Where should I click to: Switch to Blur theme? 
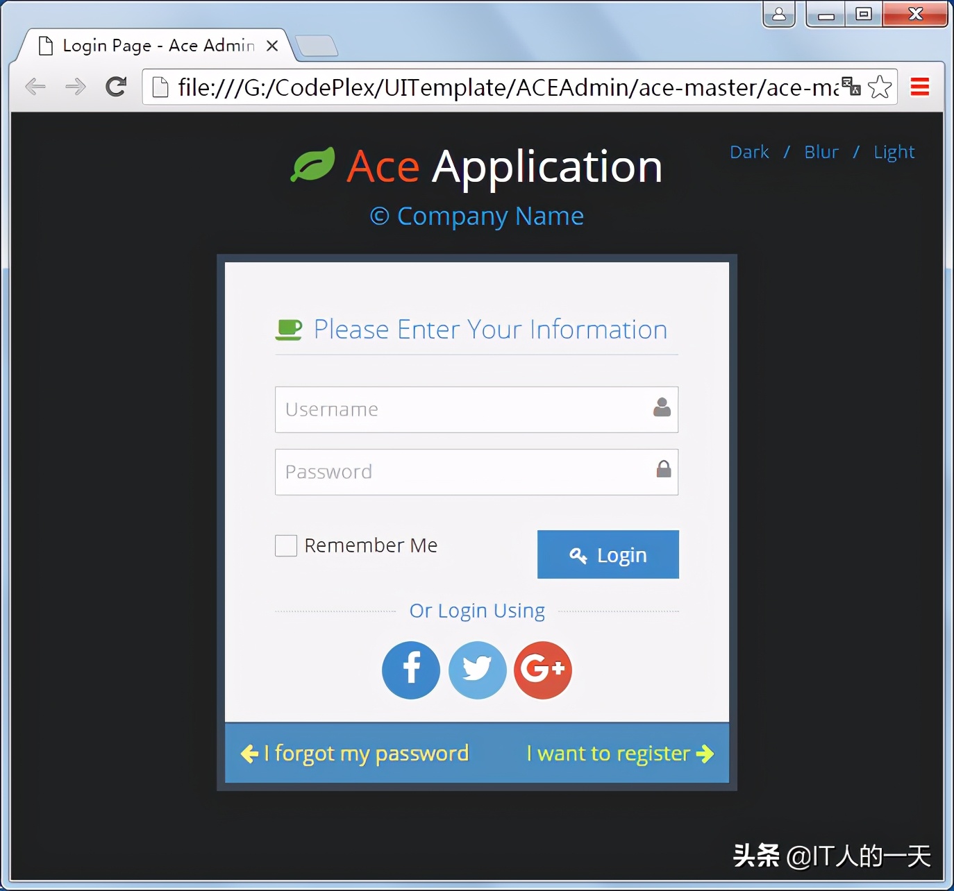tap(821, 152)
